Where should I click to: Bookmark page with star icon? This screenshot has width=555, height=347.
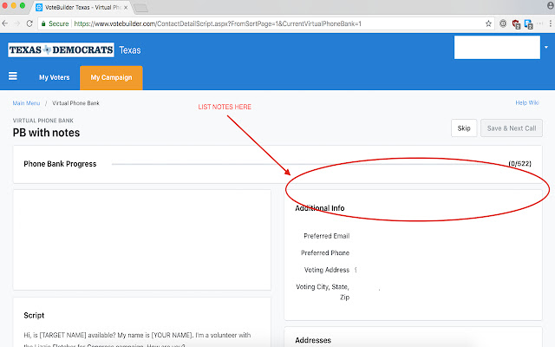[488, 23]
